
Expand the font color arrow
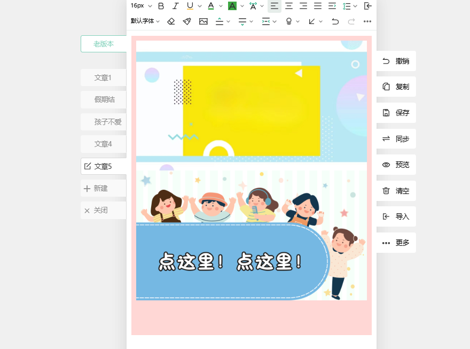point(221,6)
